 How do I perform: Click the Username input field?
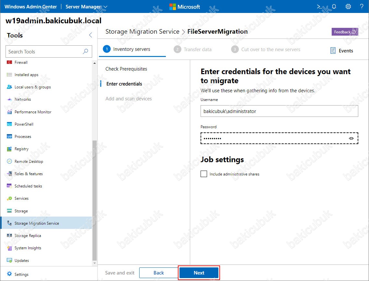coord(279,111)
